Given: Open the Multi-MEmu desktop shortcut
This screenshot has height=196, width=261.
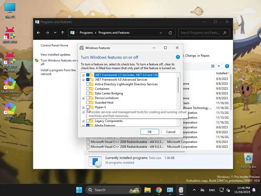Looking at the screenshot, I should pos(10,85).
